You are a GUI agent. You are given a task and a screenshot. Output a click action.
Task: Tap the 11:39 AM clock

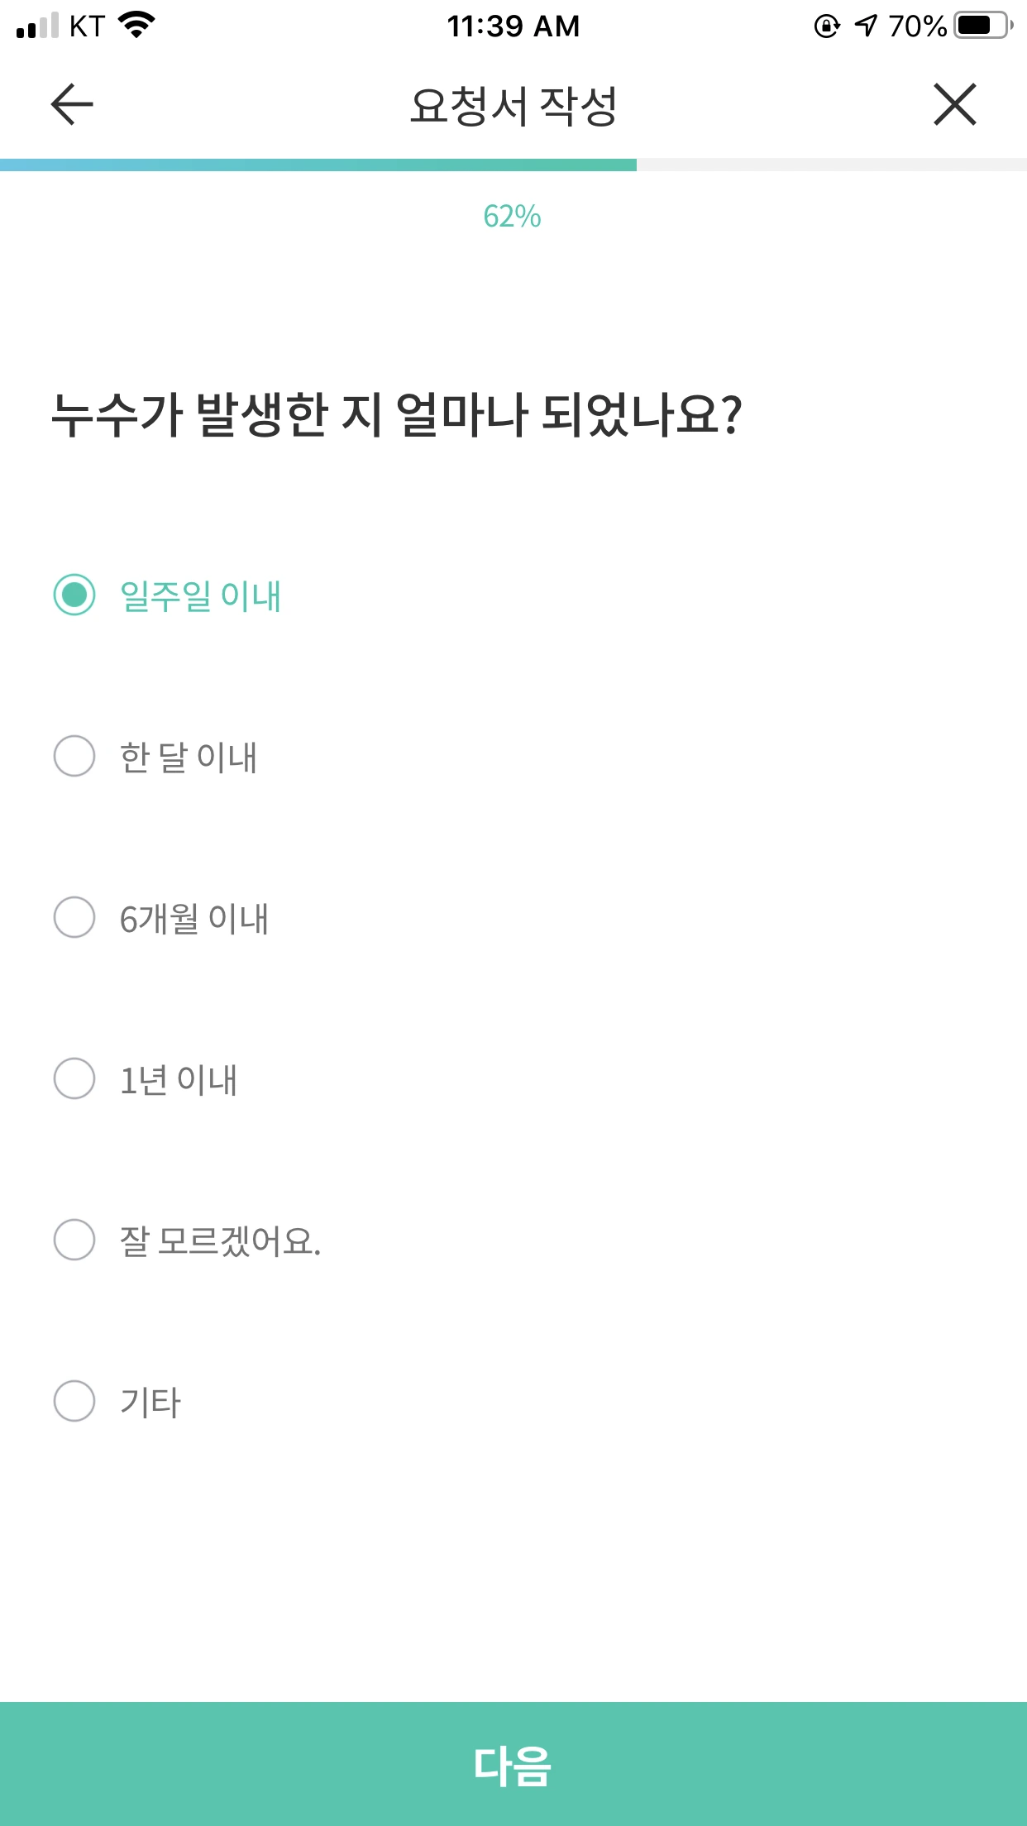pos(513,26)
